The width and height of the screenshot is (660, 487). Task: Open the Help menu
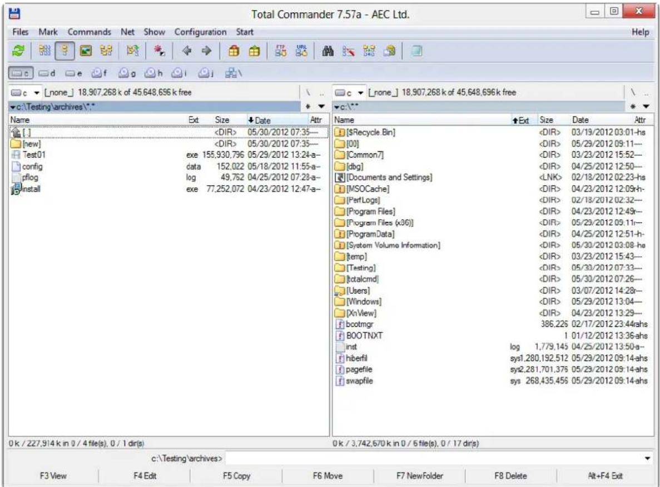coord(640,32)
